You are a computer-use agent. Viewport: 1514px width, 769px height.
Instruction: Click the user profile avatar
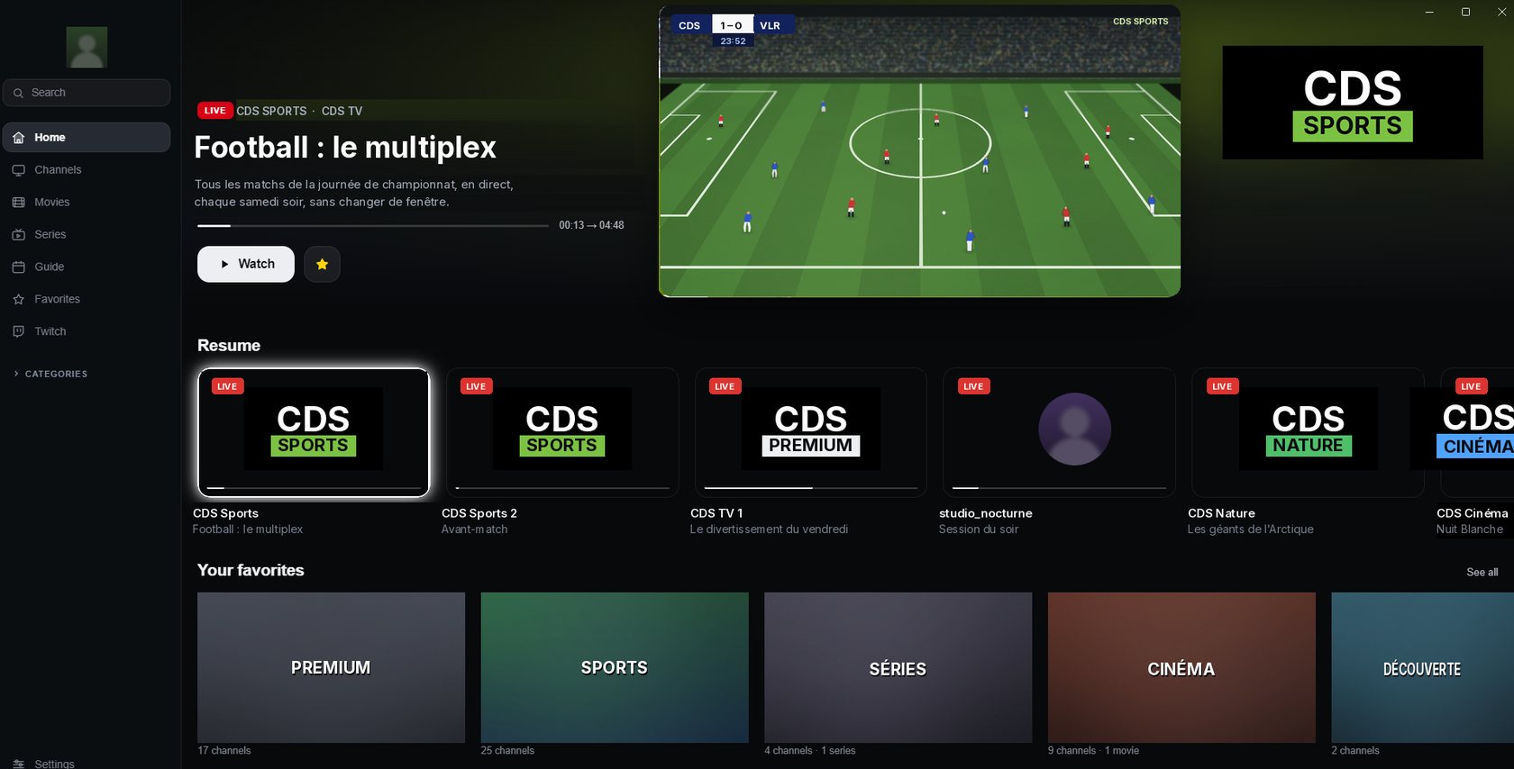click(x=87, y=47)
